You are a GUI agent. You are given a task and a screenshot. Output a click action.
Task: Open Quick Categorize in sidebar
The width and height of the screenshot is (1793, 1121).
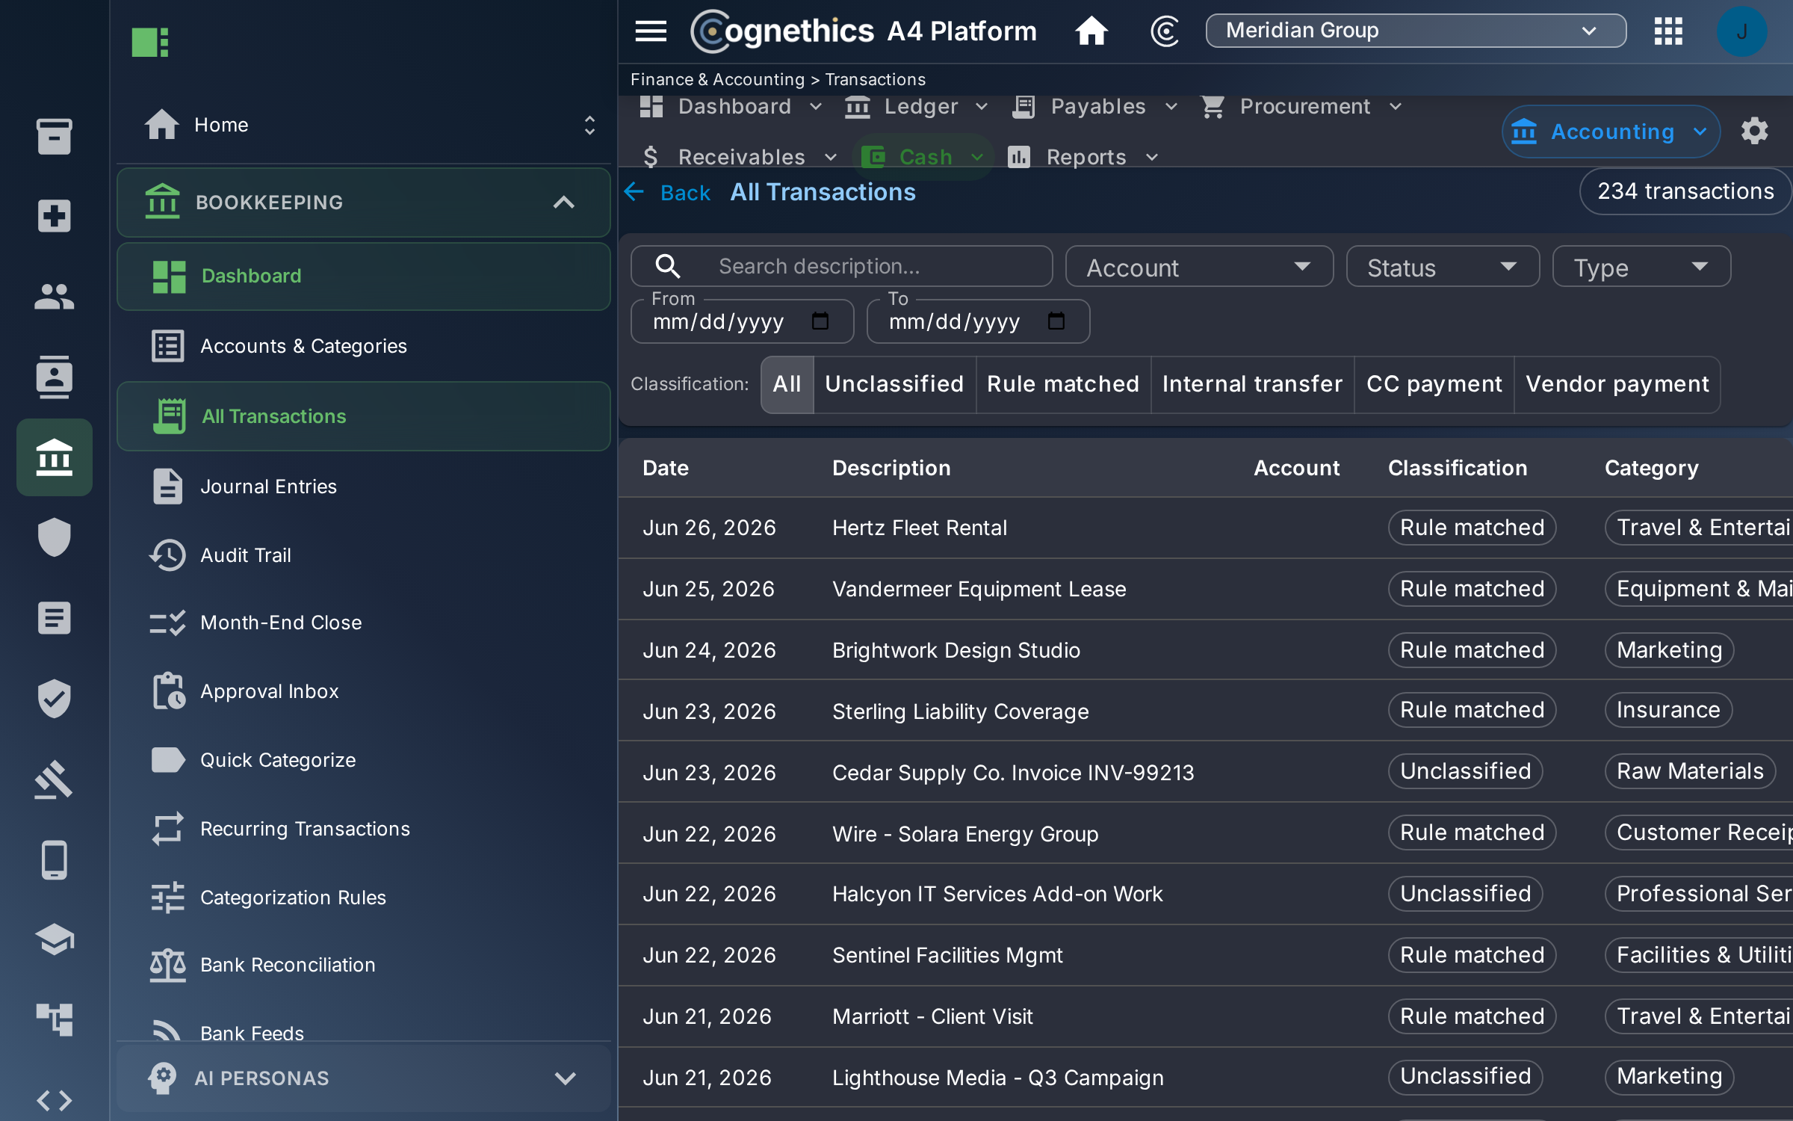[x=364, y=760]
